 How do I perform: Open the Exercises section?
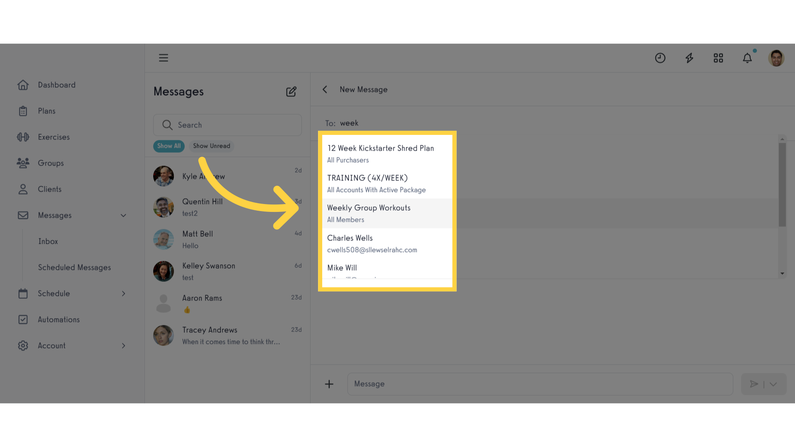click(x=54, y=137)
